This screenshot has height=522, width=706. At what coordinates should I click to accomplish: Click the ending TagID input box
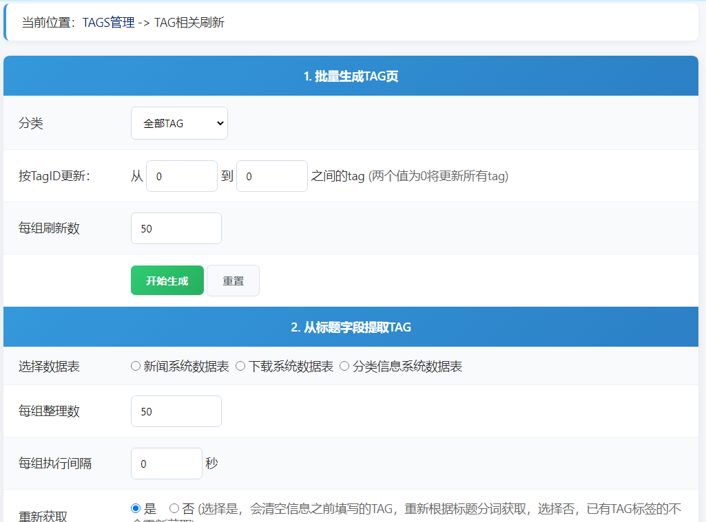tap(271, 175)
